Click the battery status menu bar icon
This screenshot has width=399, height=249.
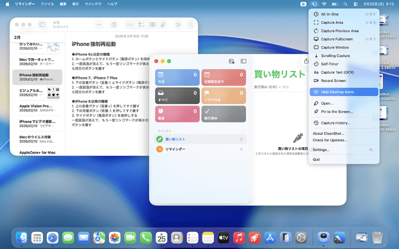pyautogui.click(x=335, y=4)
